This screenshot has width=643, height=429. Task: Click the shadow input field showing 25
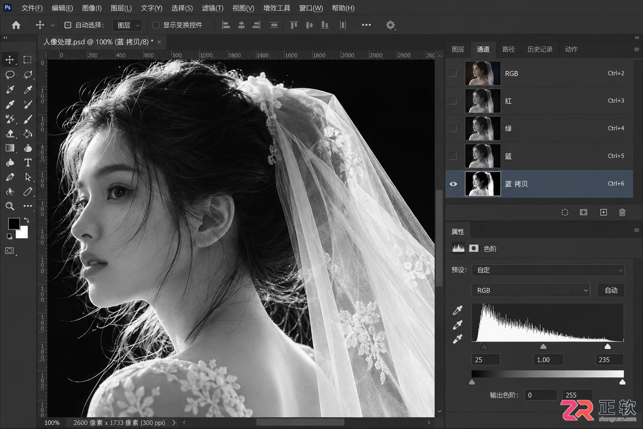click(x=486, y=360)
